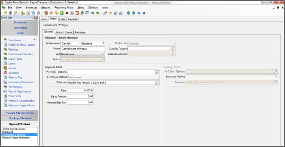Image resolution: width=285 pixels, height=147 pixels.
Task: Click the alarm clock toolbar icon
Action: click(x=77, y=13)
